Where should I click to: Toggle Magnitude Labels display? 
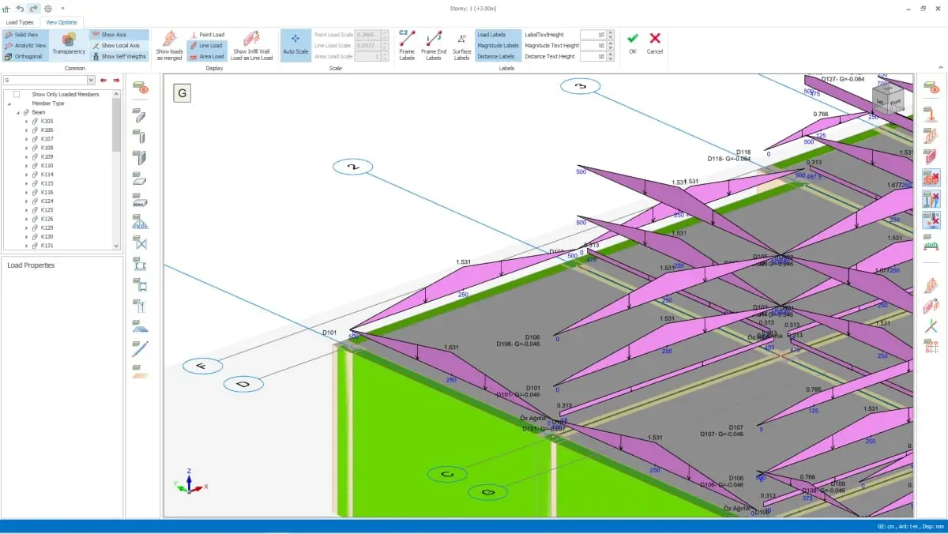pyautogui.click(x=498, y=46)
